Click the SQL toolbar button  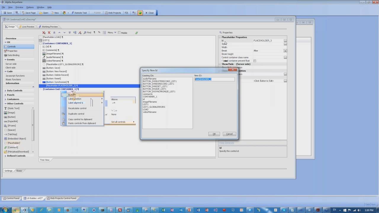126,13
